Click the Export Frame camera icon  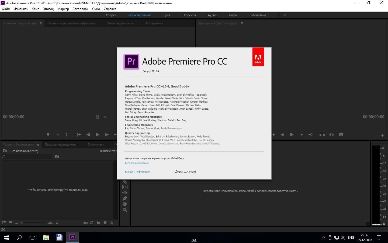click(341, 135)
